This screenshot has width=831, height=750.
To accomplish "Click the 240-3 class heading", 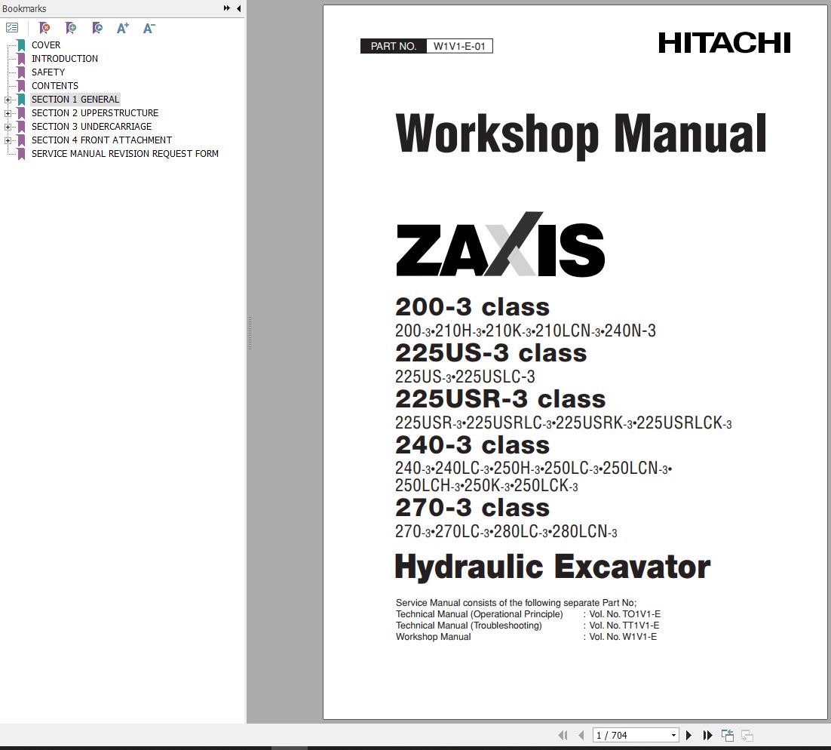I will pos(472,445).
